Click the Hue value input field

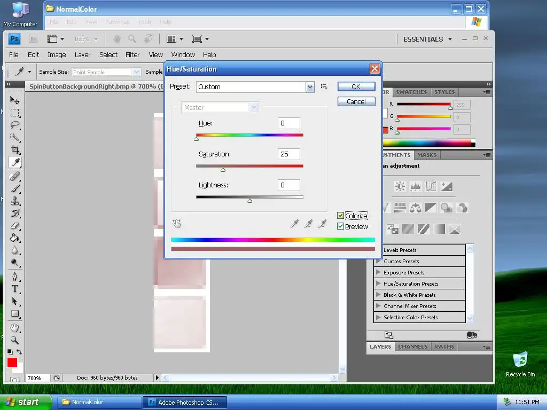point(289,123)
